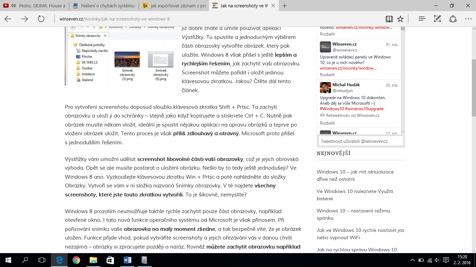This screenshot has height=267, width=476.
Task: Click bold text 'příliš zdlouhavý a otravný'
Action: point(206,133)
